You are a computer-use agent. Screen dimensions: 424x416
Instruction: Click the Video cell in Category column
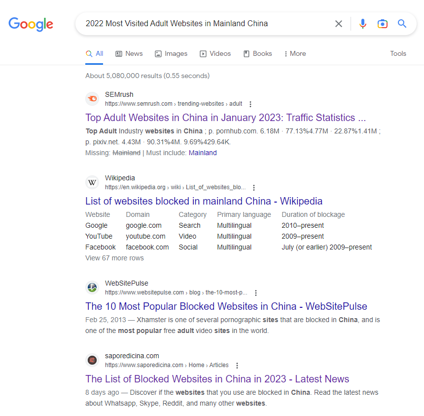[187, 236]
